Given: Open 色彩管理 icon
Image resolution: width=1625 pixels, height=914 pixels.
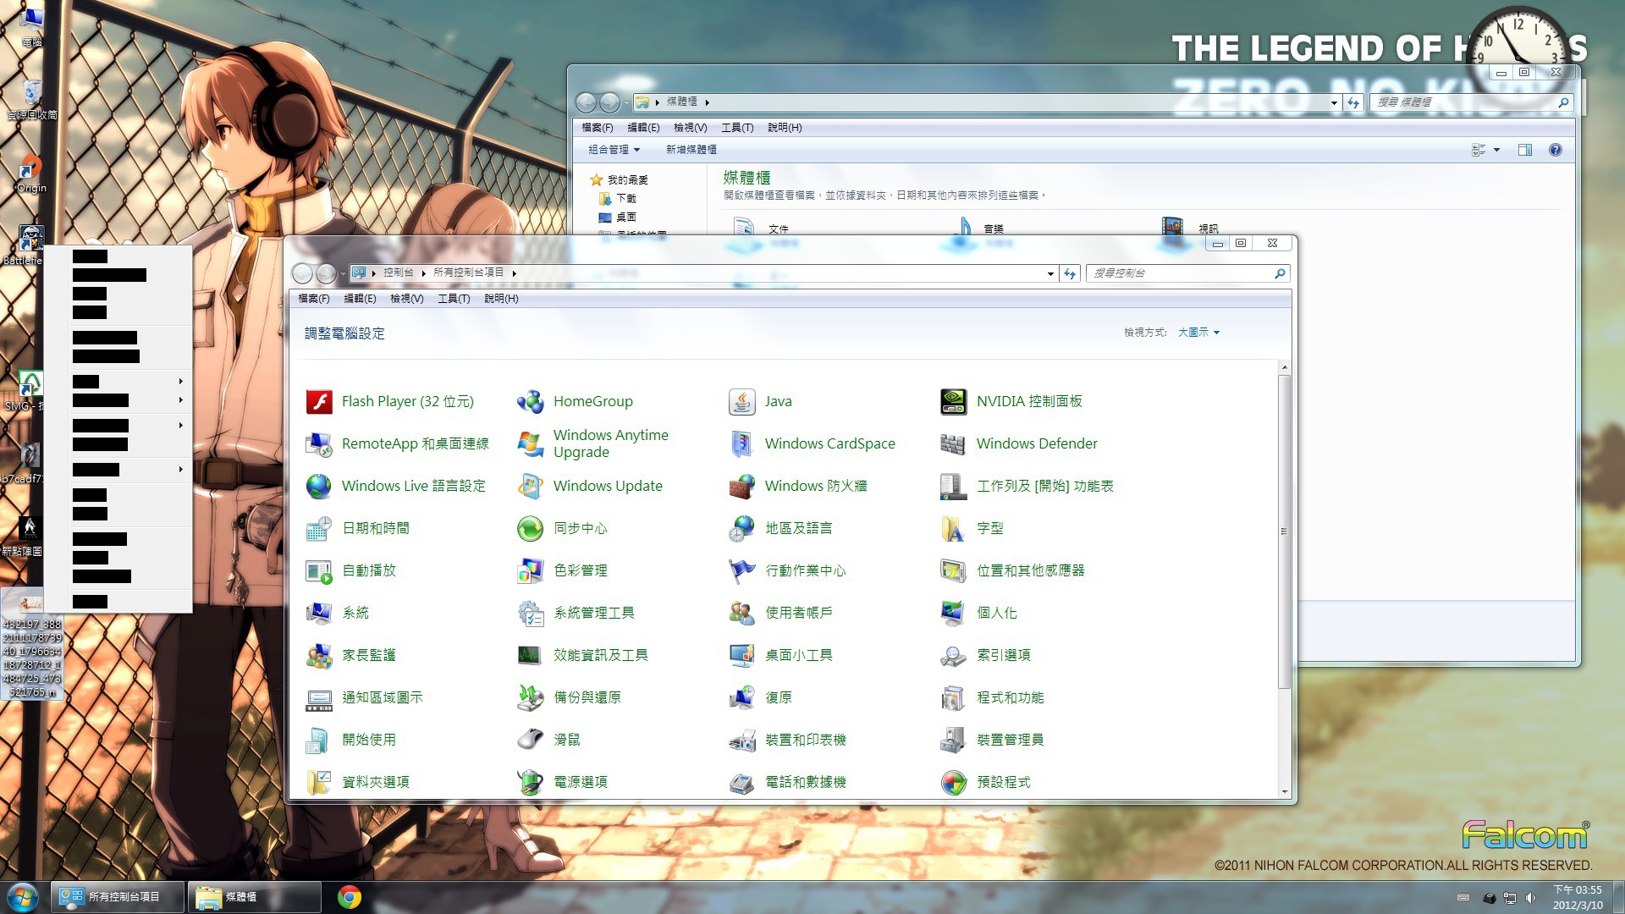Looking at the screenshot, I should tap(531, 570).
